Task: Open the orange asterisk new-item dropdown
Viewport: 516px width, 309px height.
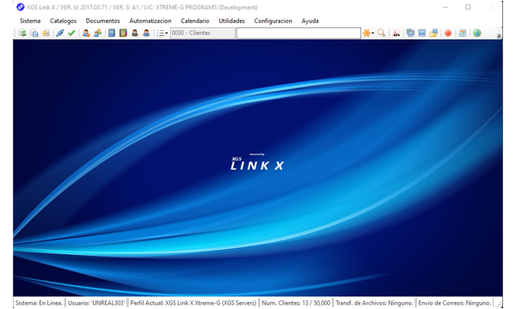Action: [x=368, y=33]
